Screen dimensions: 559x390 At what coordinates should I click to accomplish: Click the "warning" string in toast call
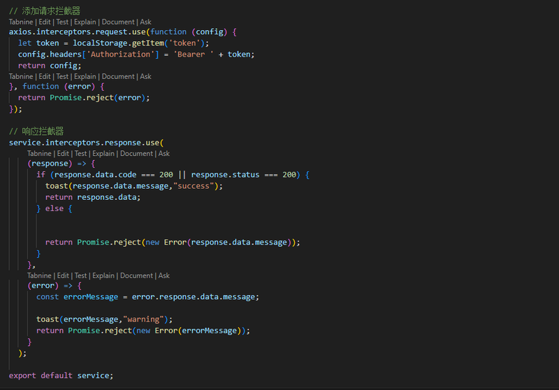[x=143, y=319]
